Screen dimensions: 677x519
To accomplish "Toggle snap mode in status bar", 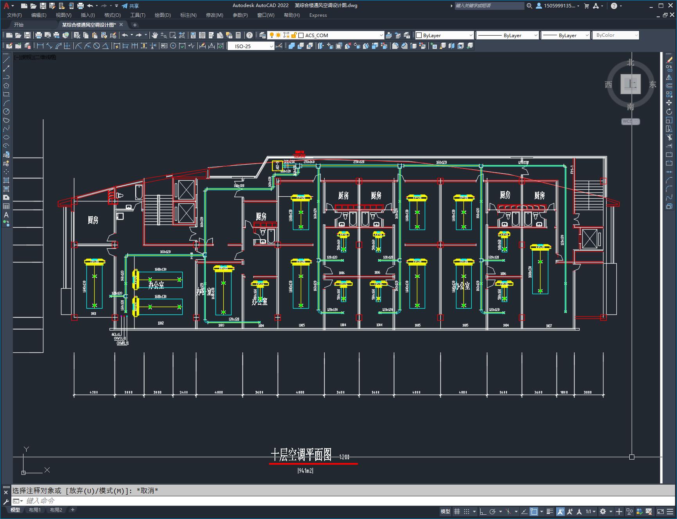I will coord(466,512).
